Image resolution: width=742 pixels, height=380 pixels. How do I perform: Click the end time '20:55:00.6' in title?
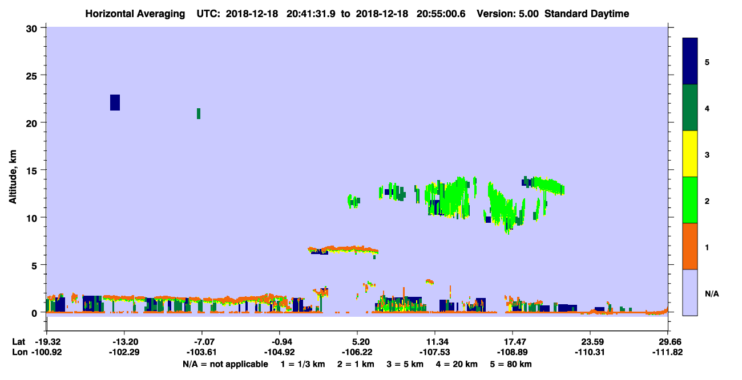tap(439, 14)
